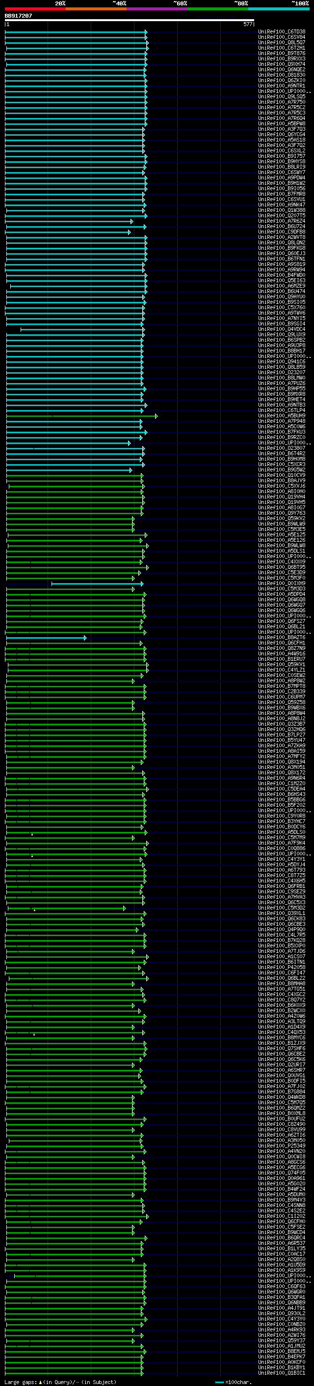Screen dimensions: 314x1386
Task: Click the white query sequence ruler bar
Action: point(130,20)
